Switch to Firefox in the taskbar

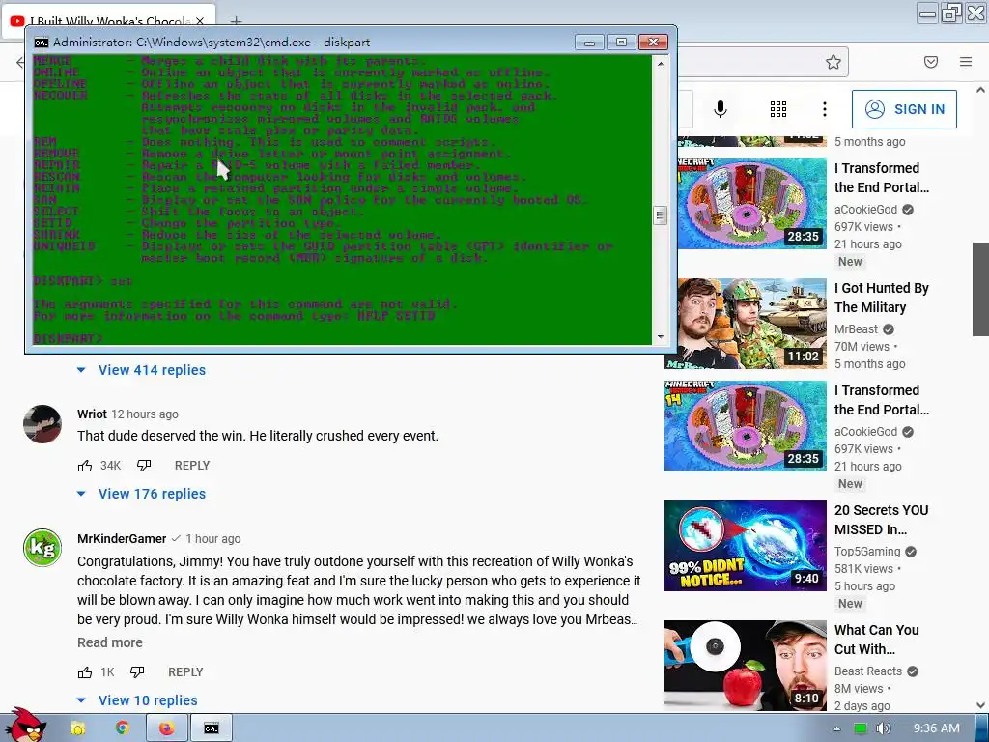pyautogui.click(x=166, y=728)
